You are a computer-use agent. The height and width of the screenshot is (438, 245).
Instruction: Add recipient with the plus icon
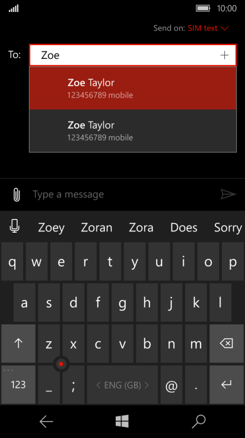(224, 55)
